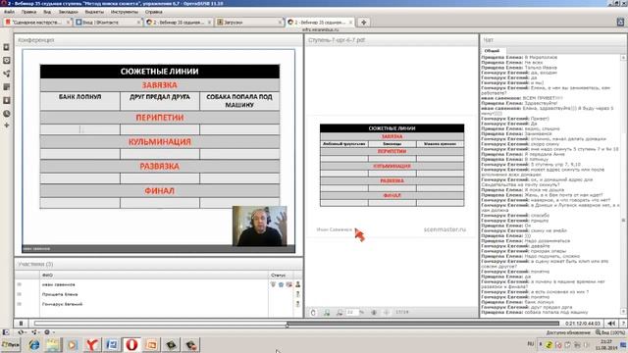Close the Вход ВКонтакте tab
Viewport: 628px width, 353px height.
138,23
